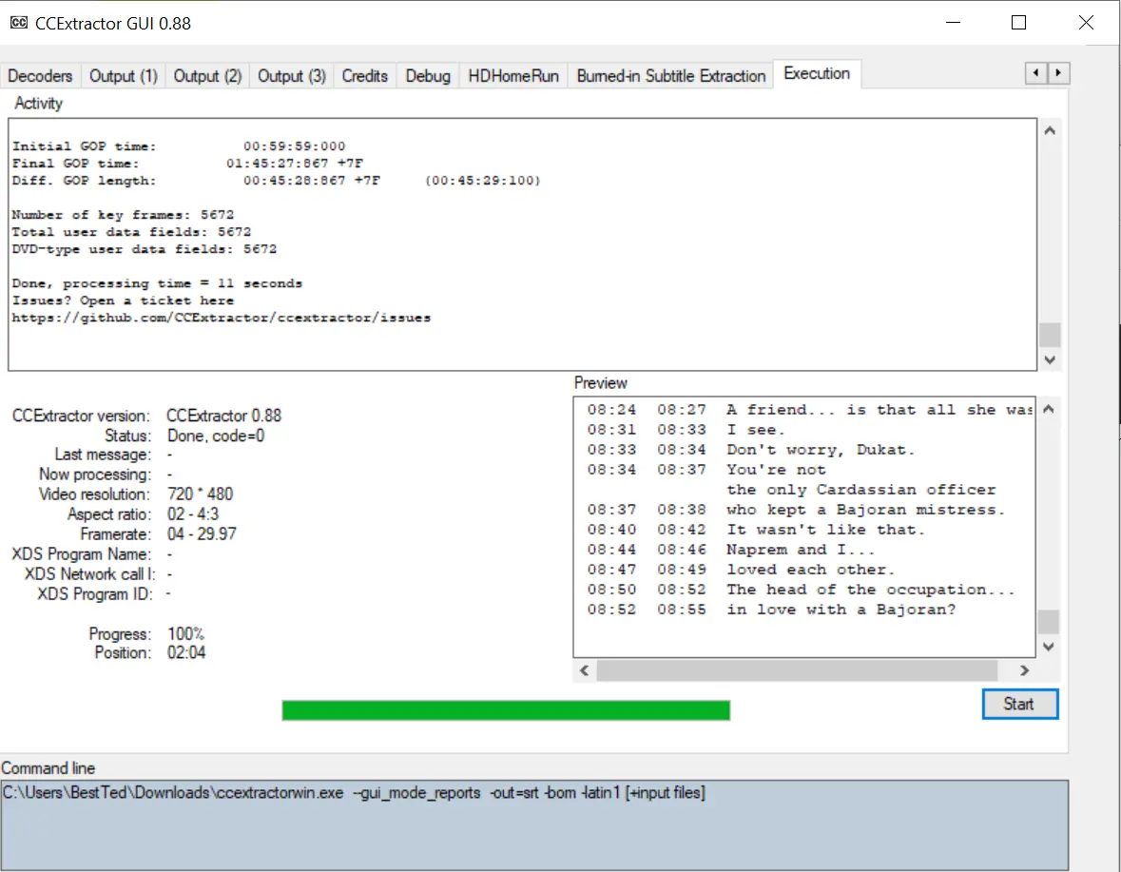This screenshot has width=1121, height=872.
Task: Open Burned-in Subtitle Extraction tab
Action: click(670, 76)
